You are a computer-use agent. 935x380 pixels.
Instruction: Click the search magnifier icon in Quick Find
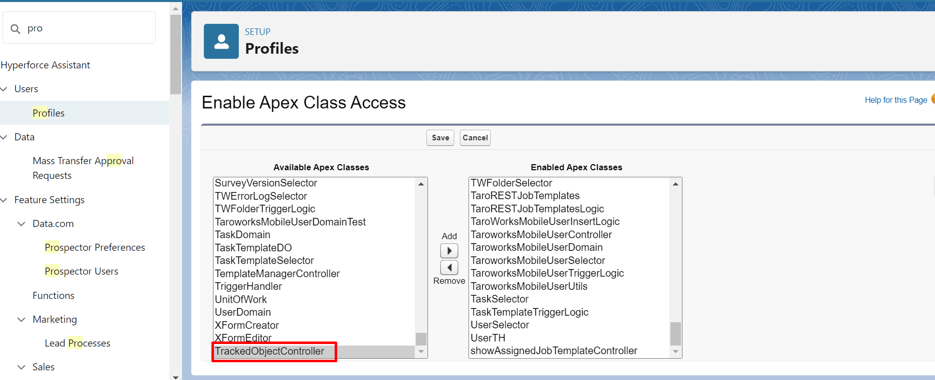16,29
